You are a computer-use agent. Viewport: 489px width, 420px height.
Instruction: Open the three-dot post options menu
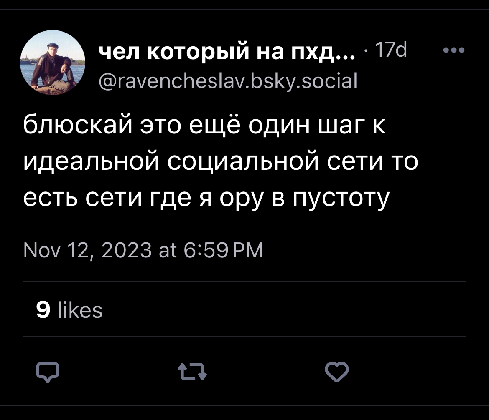click(x=454, y=51)
